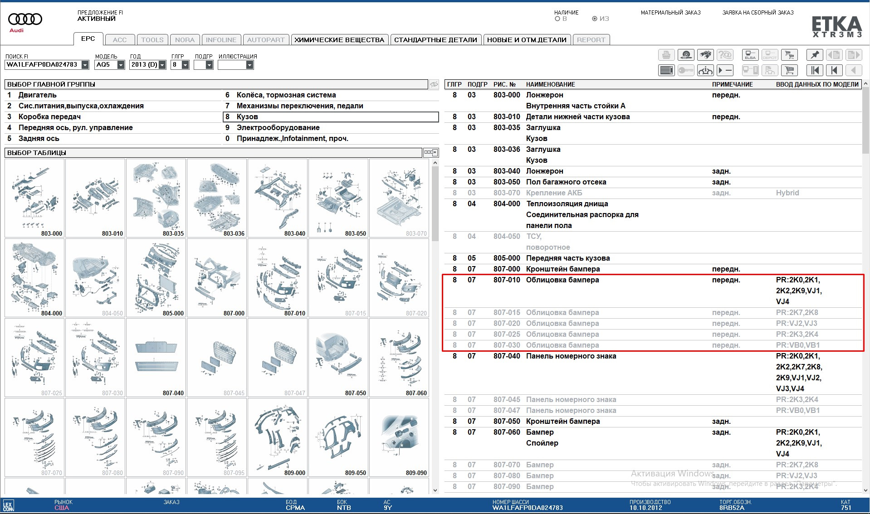Open the ПОДГР dropdown
Viewport: 870px width, 514px height.
coord(209,65)
